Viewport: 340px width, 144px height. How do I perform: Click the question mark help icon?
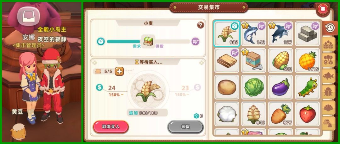click(201, 25)
